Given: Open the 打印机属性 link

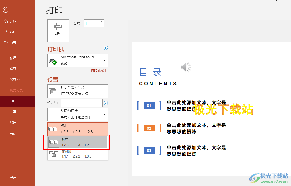Looking at the screenshot, I should coord(99,71).
